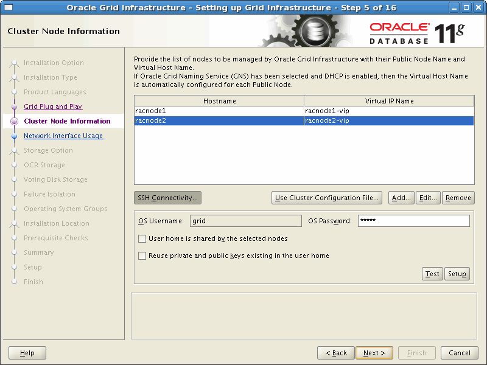
Task: Click OCR Storage step in sidebar
Action: (44, 165)
